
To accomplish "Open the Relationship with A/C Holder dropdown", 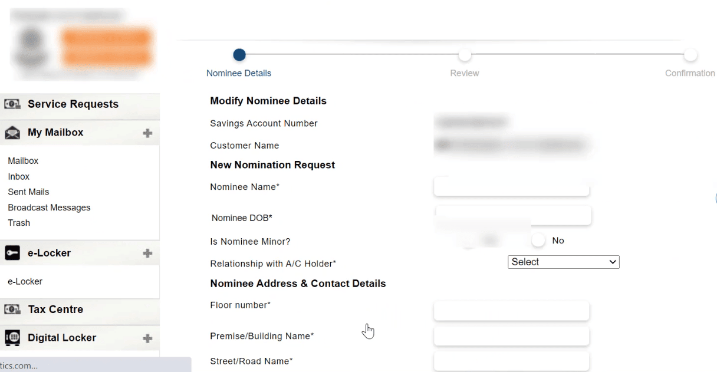I will pos(563,262).
